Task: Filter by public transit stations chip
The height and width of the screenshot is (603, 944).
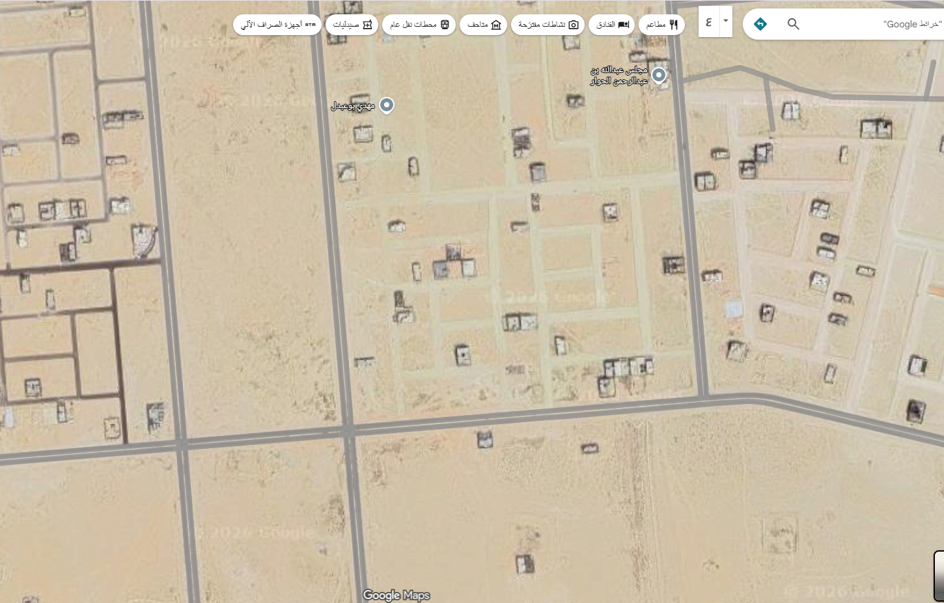Action: coord(419,25)
